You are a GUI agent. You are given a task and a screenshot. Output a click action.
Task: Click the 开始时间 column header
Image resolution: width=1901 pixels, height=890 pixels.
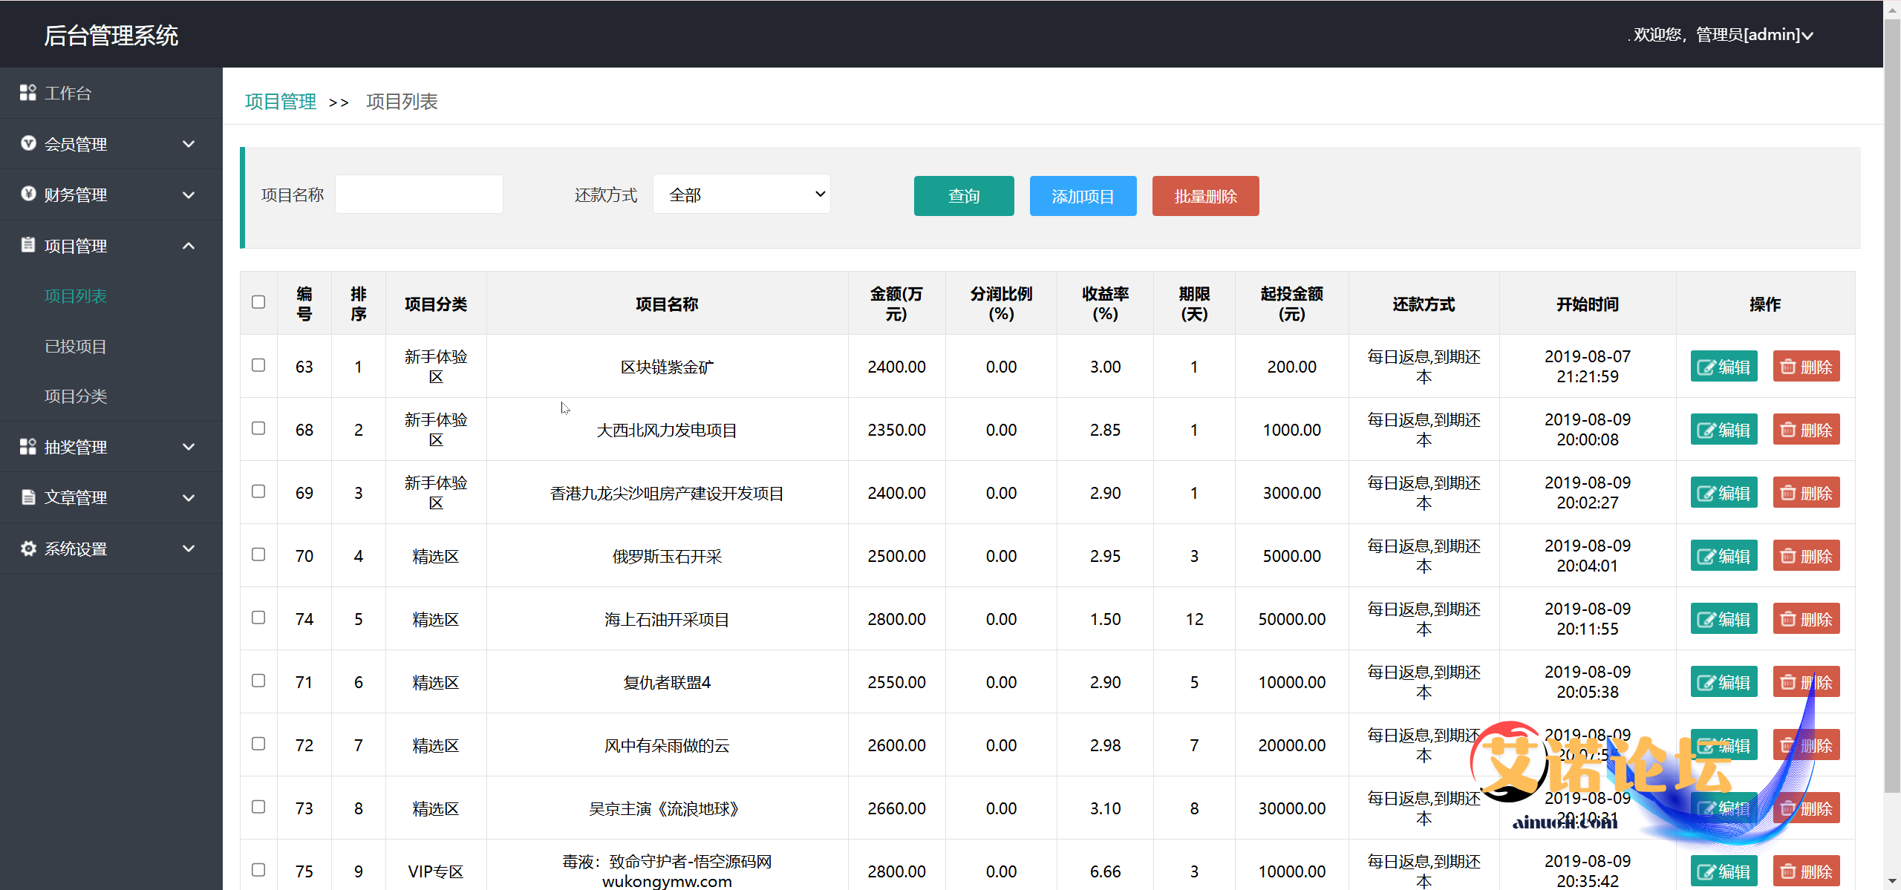(1588, 304)
